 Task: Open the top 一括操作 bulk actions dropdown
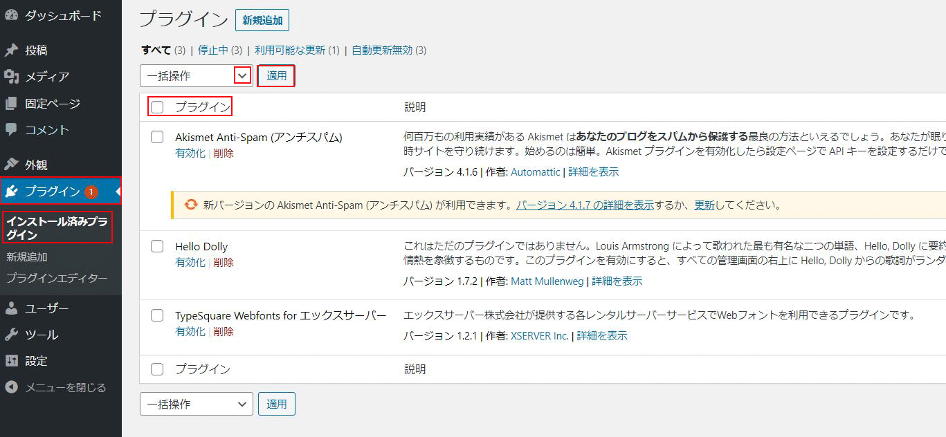pyautogui.click(x=195, y=75)
